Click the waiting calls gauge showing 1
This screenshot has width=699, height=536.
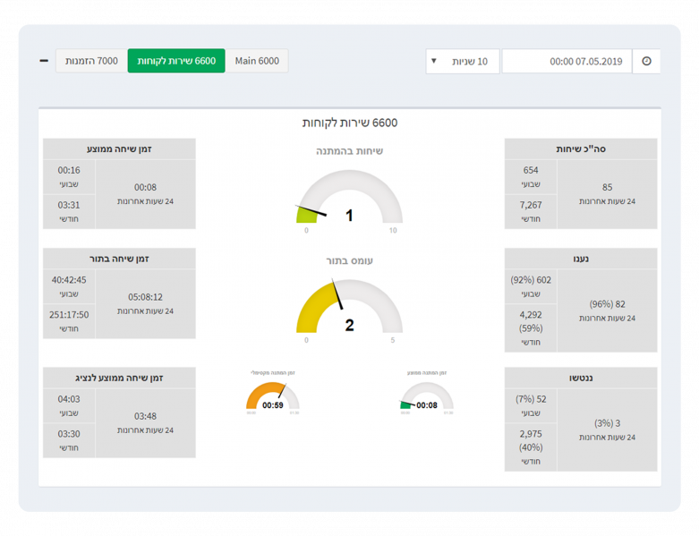(x=349, y=199)
